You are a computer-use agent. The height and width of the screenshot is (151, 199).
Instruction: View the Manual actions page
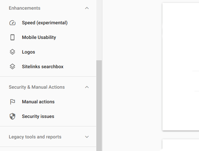tap(38, 102)
